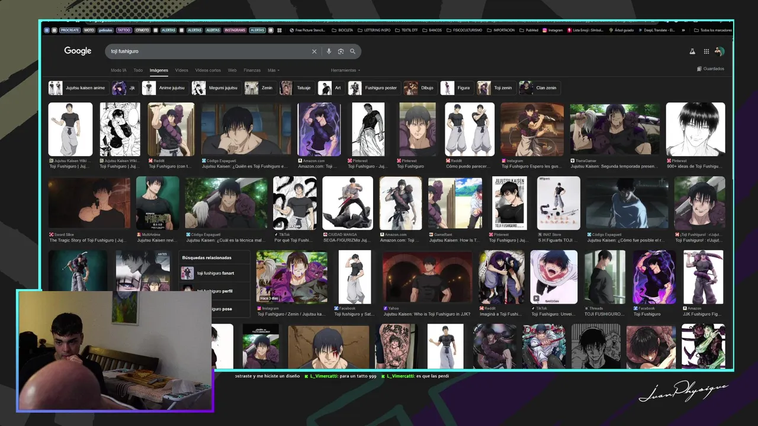
Task: Open related search toji fushiguro fanart
Action: (x=214, y=273)
